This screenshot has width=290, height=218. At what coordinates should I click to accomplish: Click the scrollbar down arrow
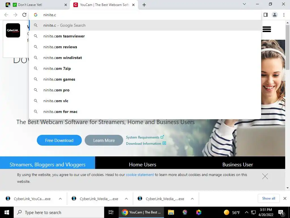(287, 188)
